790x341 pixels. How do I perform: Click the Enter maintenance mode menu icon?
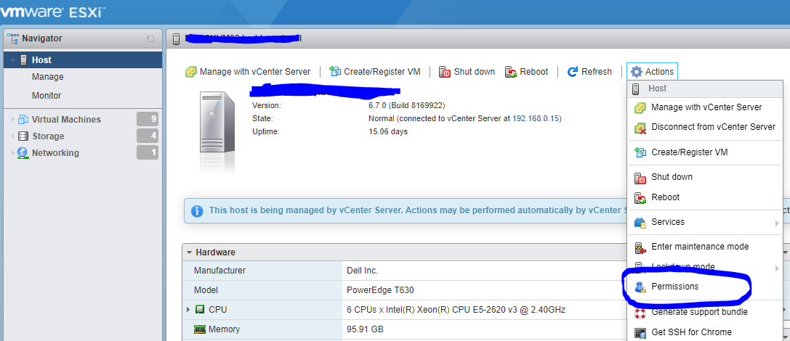(x=640, y=247)
